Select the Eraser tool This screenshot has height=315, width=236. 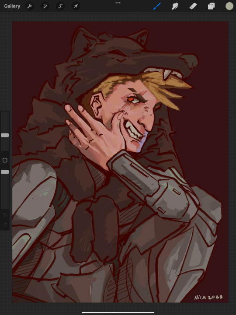coord(193,6)
